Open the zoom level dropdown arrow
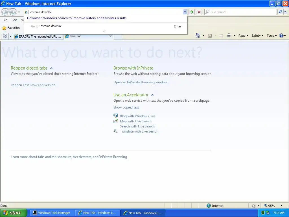 pyautogui.click(x=281, y=206)
